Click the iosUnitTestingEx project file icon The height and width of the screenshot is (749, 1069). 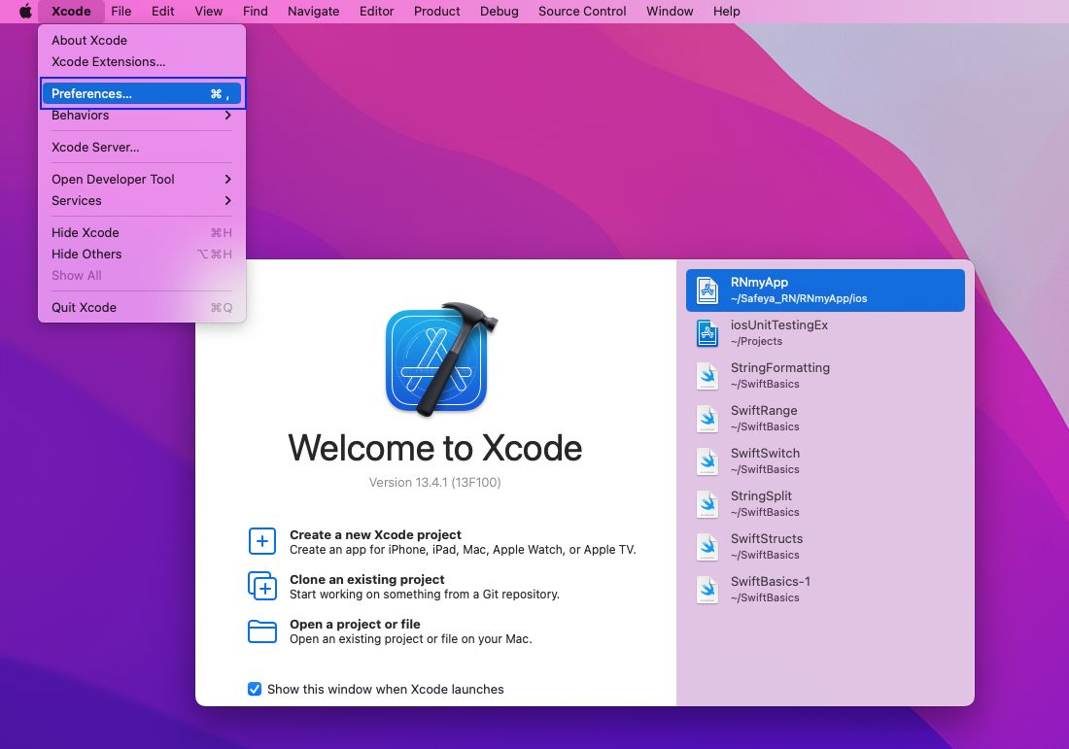[707, 333]
